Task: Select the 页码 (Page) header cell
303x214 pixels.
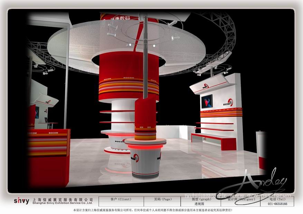Action: (x=162, y=199)
